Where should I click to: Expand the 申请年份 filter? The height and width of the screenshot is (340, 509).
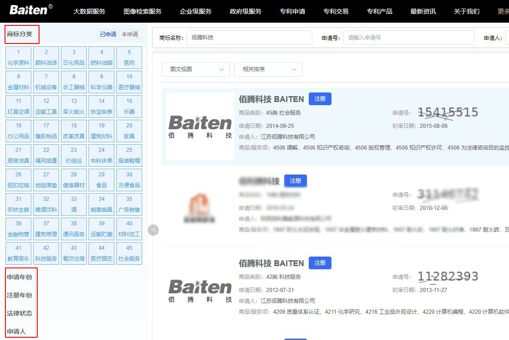point(20,277)
